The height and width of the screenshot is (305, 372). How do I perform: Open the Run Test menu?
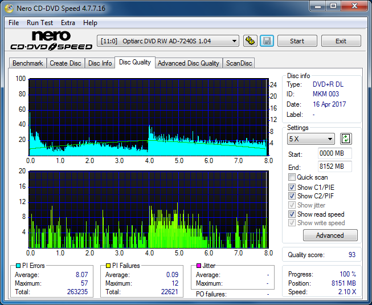[x=40, y=23]
